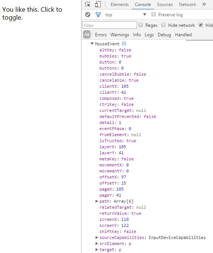Check the Hide network option

pyautogui.click(x=164, y=25)
